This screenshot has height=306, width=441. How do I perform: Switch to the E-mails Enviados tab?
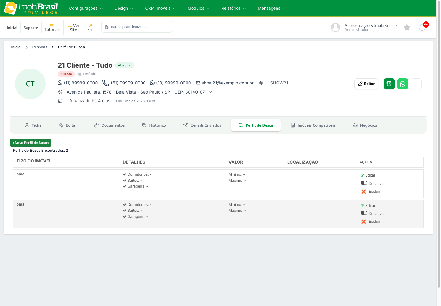pos(202,125)
